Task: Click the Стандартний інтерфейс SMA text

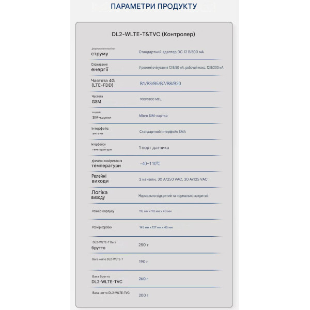Action: click(163, 132)
